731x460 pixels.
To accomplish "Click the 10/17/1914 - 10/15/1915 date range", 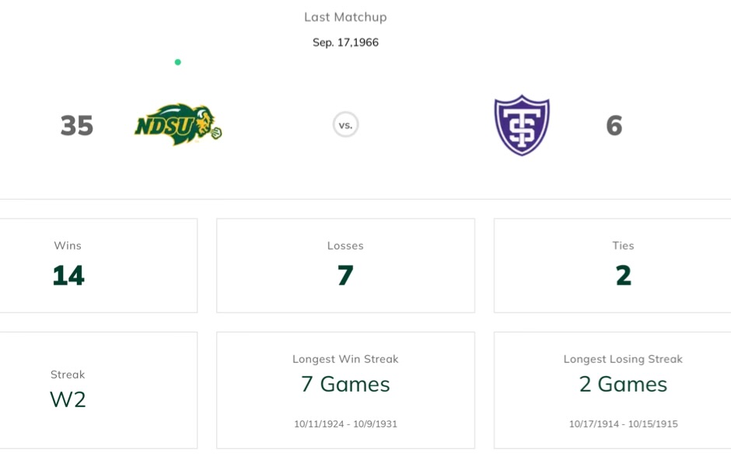I will 623,424.
